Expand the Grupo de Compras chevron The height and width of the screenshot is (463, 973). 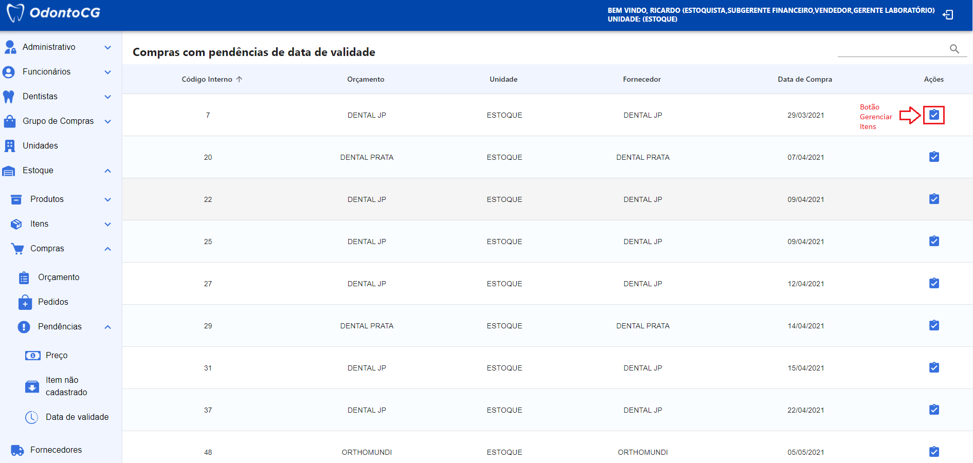tap(107, 121)
